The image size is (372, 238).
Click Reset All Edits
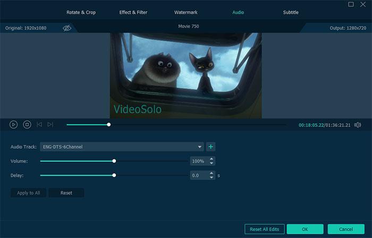click(x=264, y=229)
